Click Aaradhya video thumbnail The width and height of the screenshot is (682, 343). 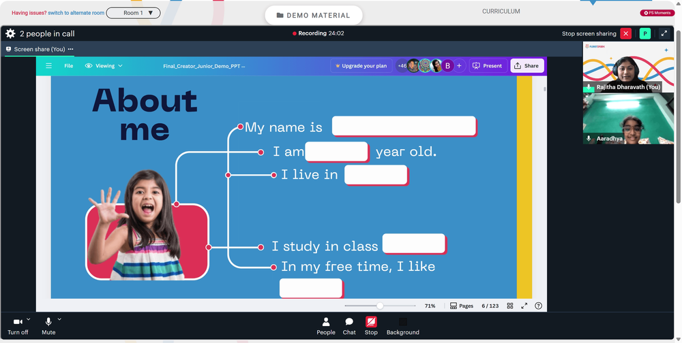pyautogui.click(x=628, y=118)
